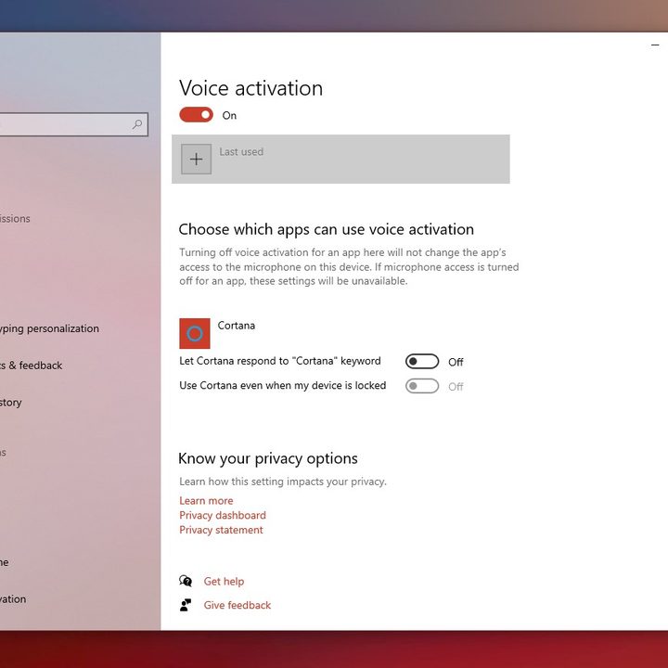
Task: Toggle Use Cortana when device is locked
Action: click(422, 386)
